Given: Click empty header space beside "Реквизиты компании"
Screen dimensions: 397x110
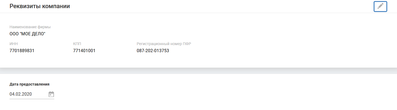Looking at the screenshot, I should [217, 6].
